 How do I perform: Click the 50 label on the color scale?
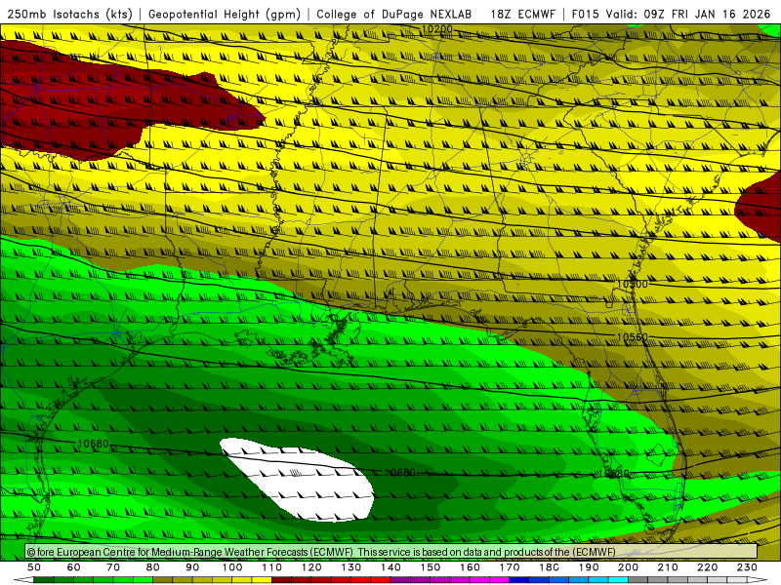tap(34, 567)
